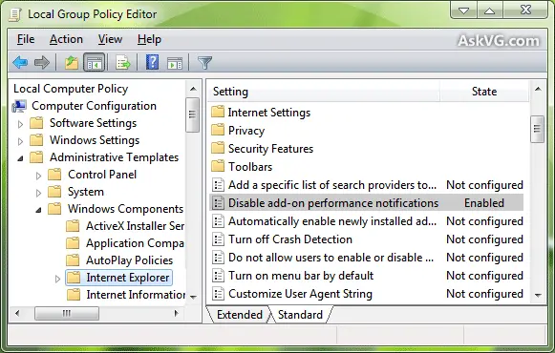Click the Export List toolbar icon
The image size is (555, 353).
point(123,63)
